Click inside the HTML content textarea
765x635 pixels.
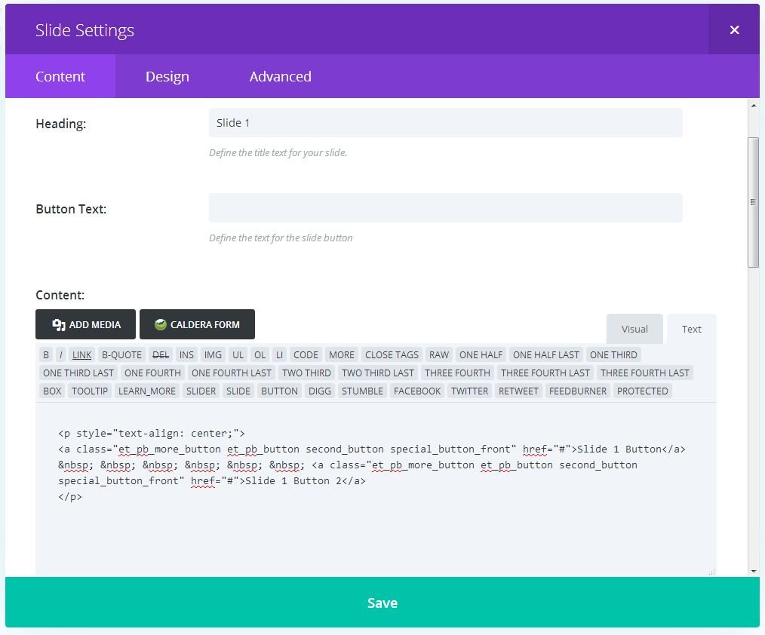click(x=374, y=528)
